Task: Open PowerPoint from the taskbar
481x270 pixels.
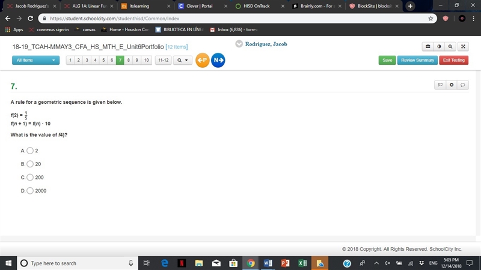Action: click(285, 263)
